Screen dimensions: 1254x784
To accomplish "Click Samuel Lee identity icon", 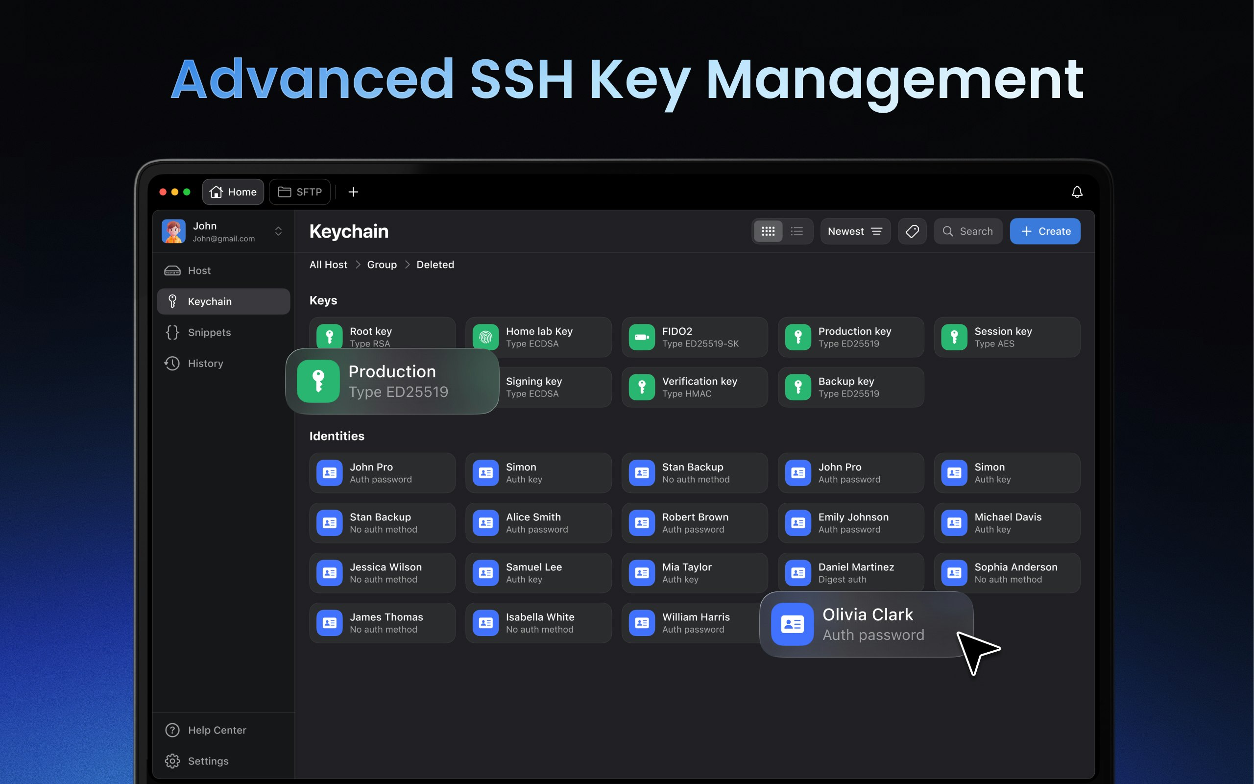I will pyautogui.click(x=485, y=573).
